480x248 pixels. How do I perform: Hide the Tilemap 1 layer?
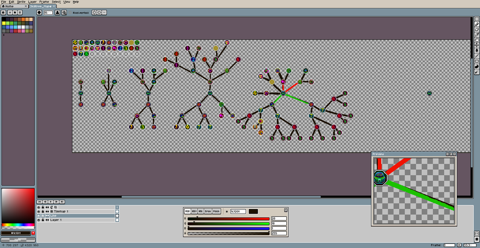tap(39, 211)
